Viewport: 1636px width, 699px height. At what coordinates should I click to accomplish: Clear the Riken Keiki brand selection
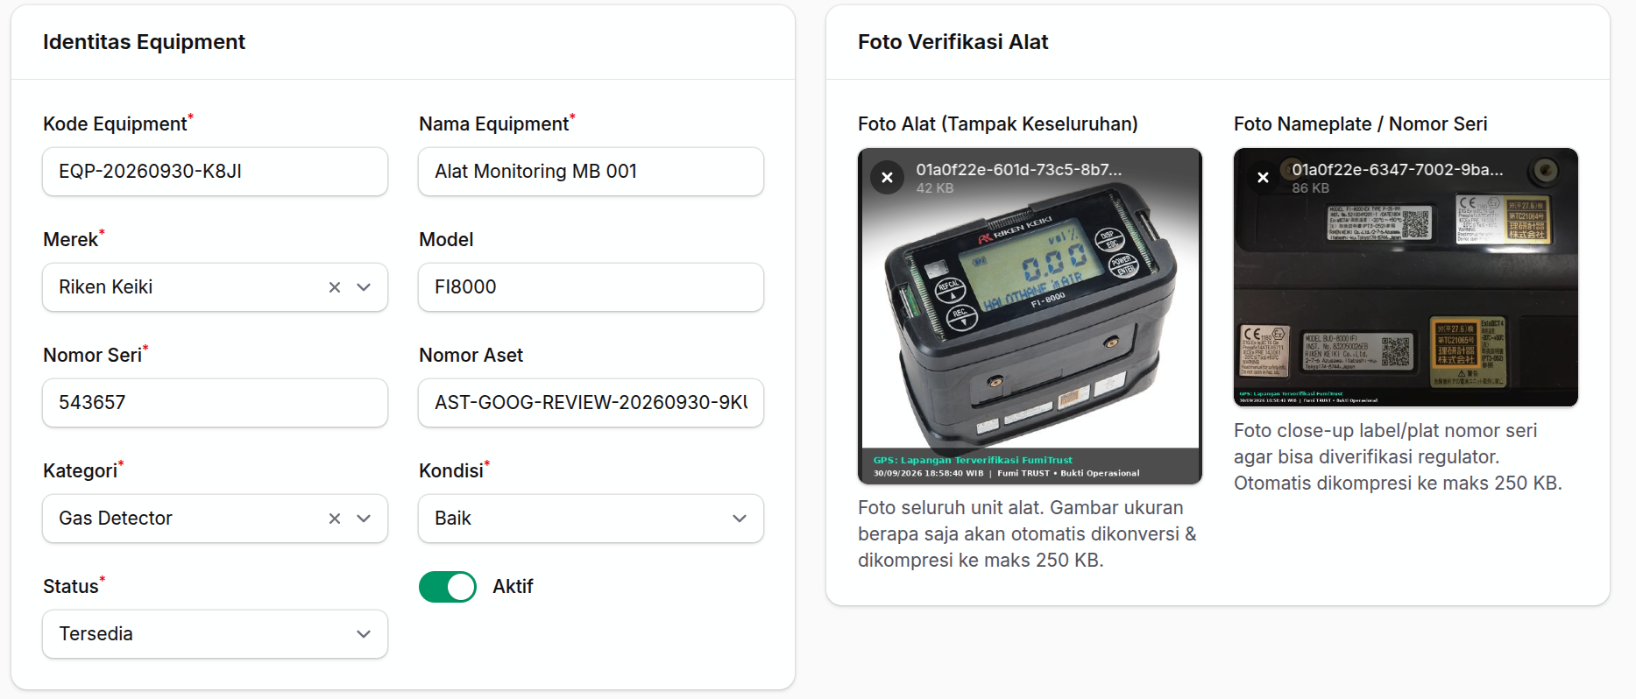click(335, 287)
